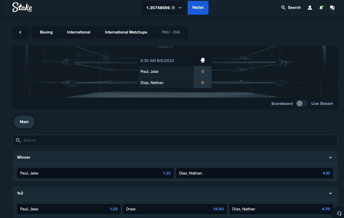Click Paul, Jake in the scoreboard
Viewport: 344px width, 218px height.
[x=150, y=71]
